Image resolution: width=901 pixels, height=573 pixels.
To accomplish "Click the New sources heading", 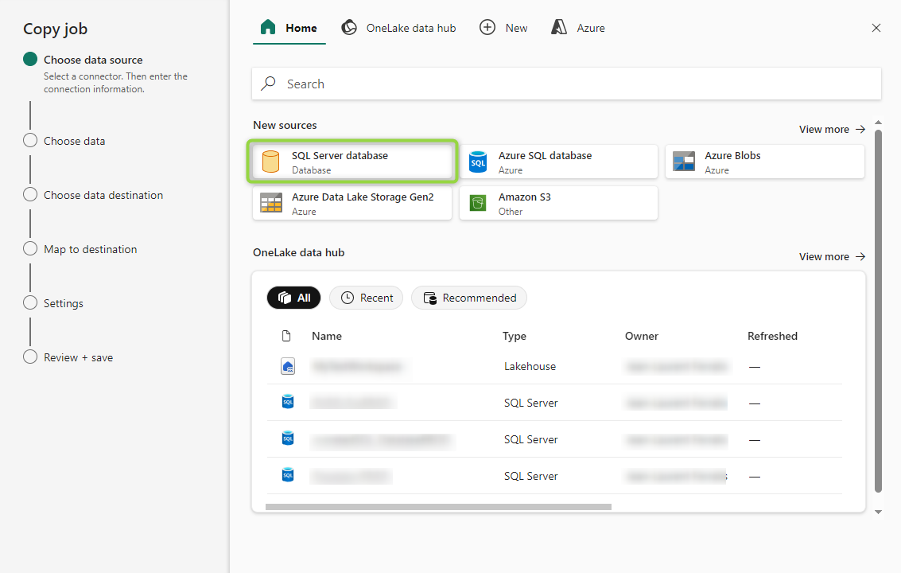I will click(285, 125).
